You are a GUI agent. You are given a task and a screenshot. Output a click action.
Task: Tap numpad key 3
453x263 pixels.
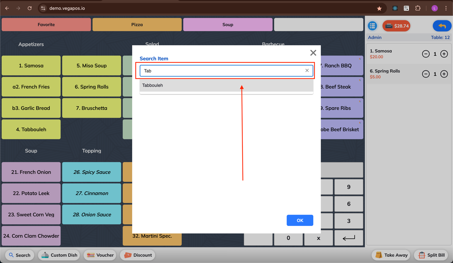tap(349, 221)
